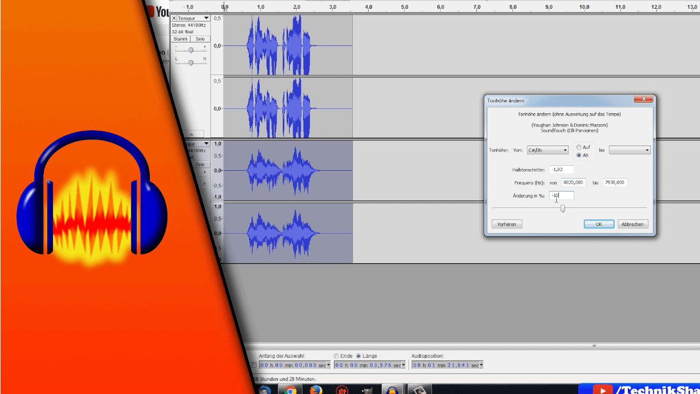Screen dimensions: 700x394
Task: Open the photo app icon in taskbar
Action: 420,390
